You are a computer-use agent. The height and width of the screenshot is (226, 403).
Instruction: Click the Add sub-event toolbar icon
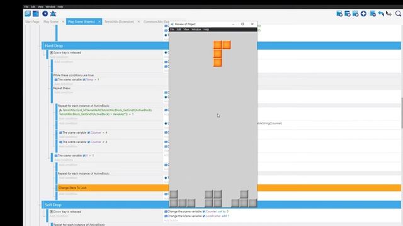click(x=348, y=14)
